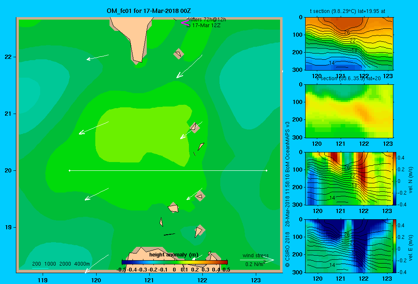Viewport: 418px width, 284px height.
Task: Open the temperature section panel
Action: point(349,44)
